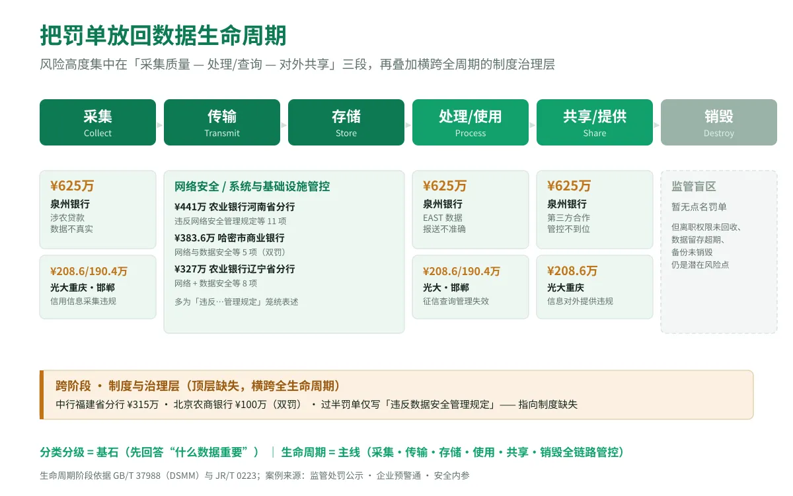
Task: Select the 采集 Collect stage box
Action: (98, 122)
